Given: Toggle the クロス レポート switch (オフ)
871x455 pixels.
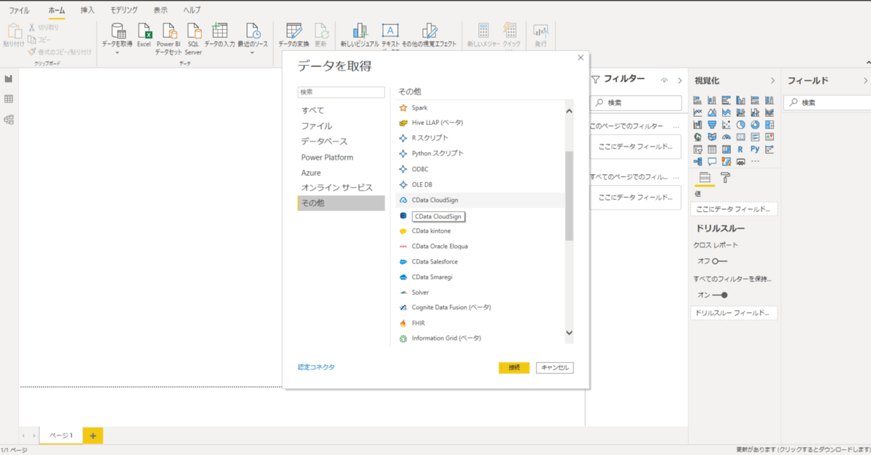Looking at the screenshot, I should tap(720, 261).
